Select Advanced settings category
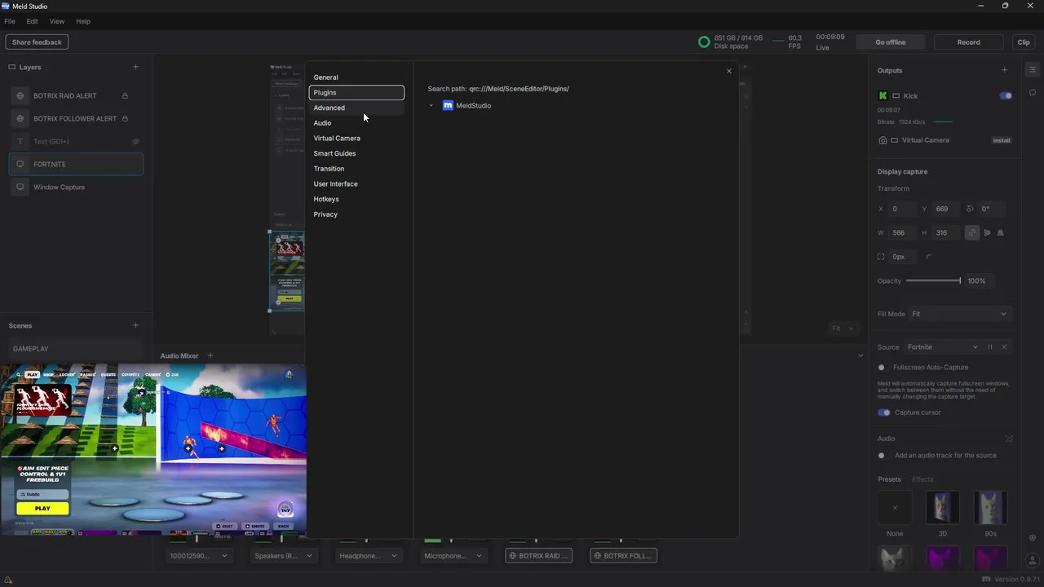 click(x=356, y=108)
